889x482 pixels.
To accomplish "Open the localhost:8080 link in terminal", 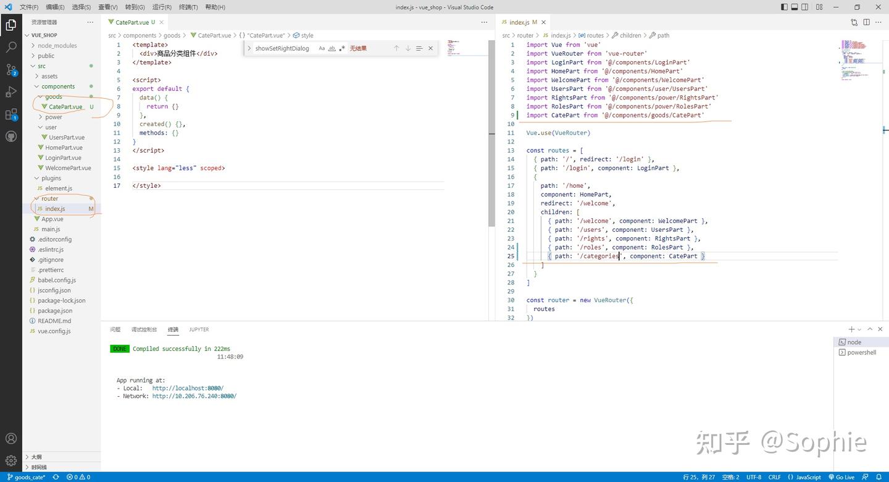I will (x=188, y=388).
